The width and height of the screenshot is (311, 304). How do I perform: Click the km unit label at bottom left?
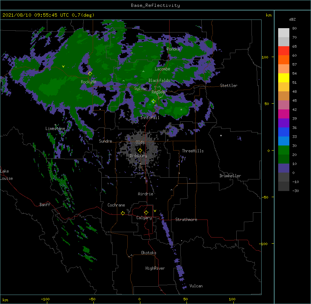click(x=5, y=300)
